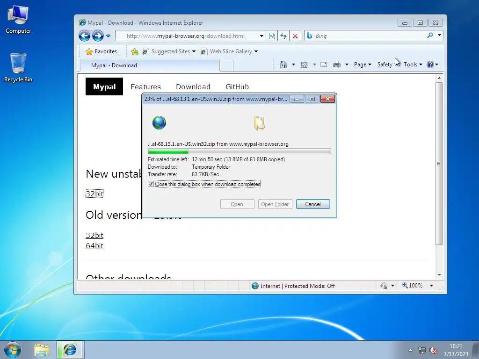Click the Recycle Bin desktop icon
The image size is (479, 359).
pos(18,67)
